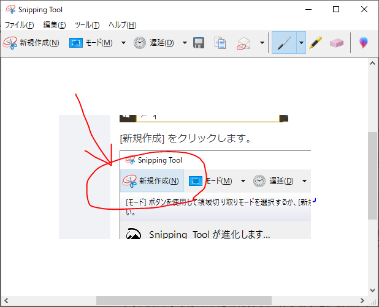Screen dimensions: 379x307
Task: Open the ファイル(F) menu
Action: (20, 25)
